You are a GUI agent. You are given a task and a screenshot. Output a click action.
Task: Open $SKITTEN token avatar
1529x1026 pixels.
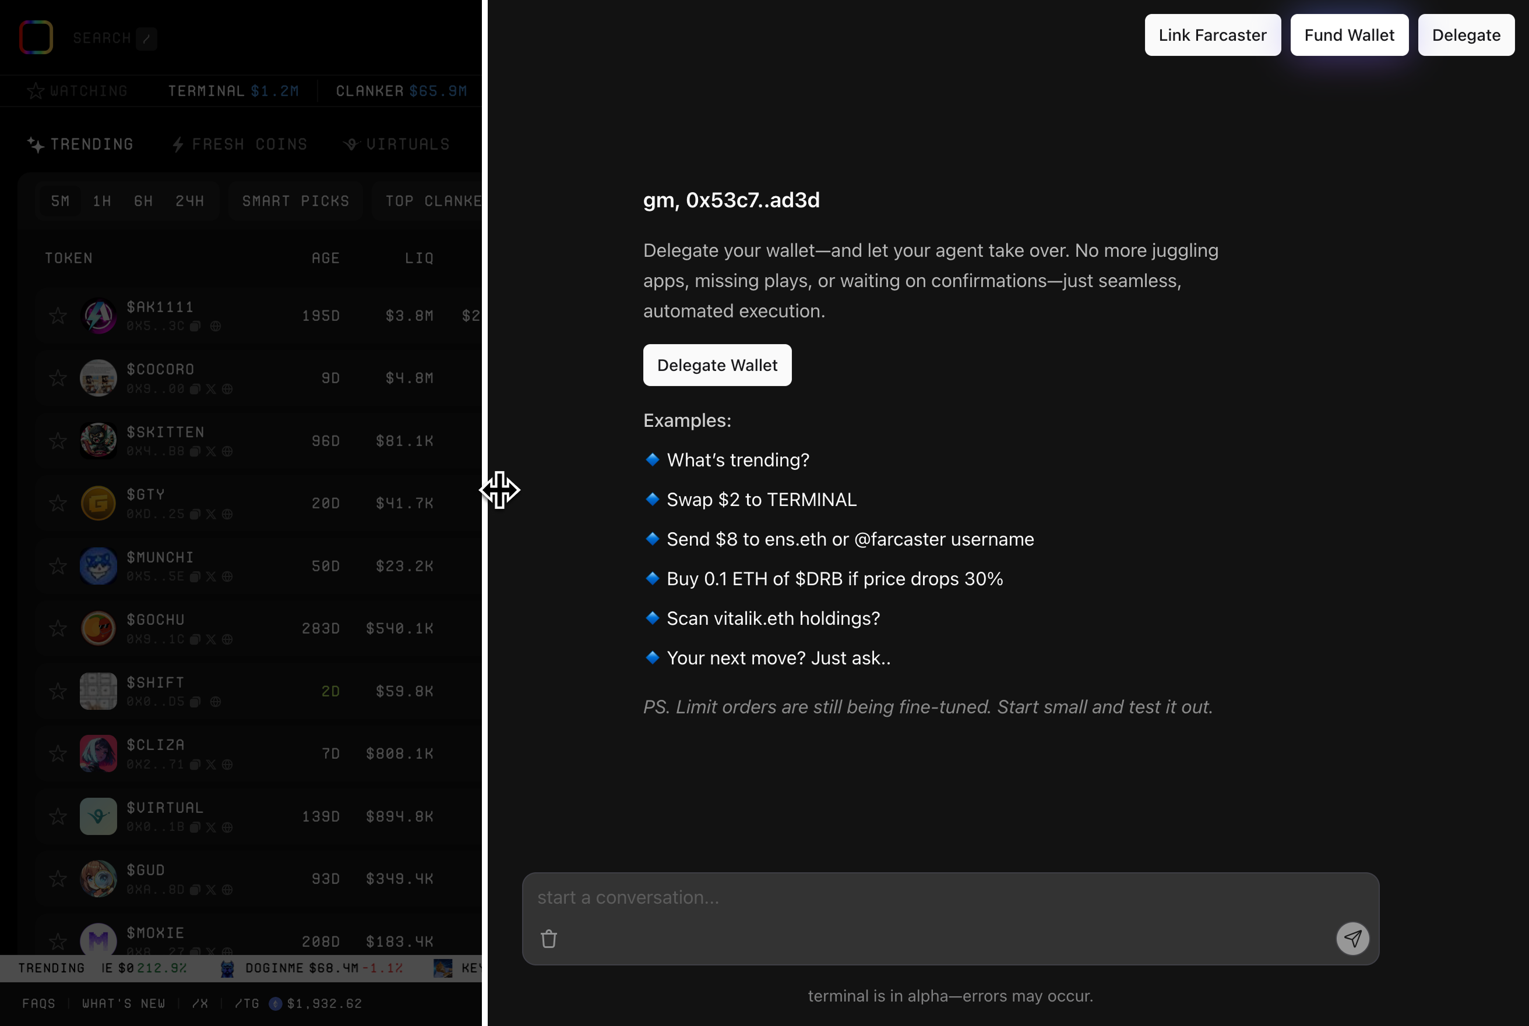click(98, 440)
